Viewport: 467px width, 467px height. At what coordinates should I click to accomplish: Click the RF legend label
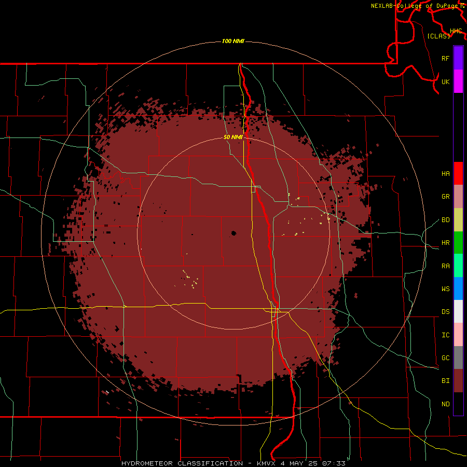445,58
